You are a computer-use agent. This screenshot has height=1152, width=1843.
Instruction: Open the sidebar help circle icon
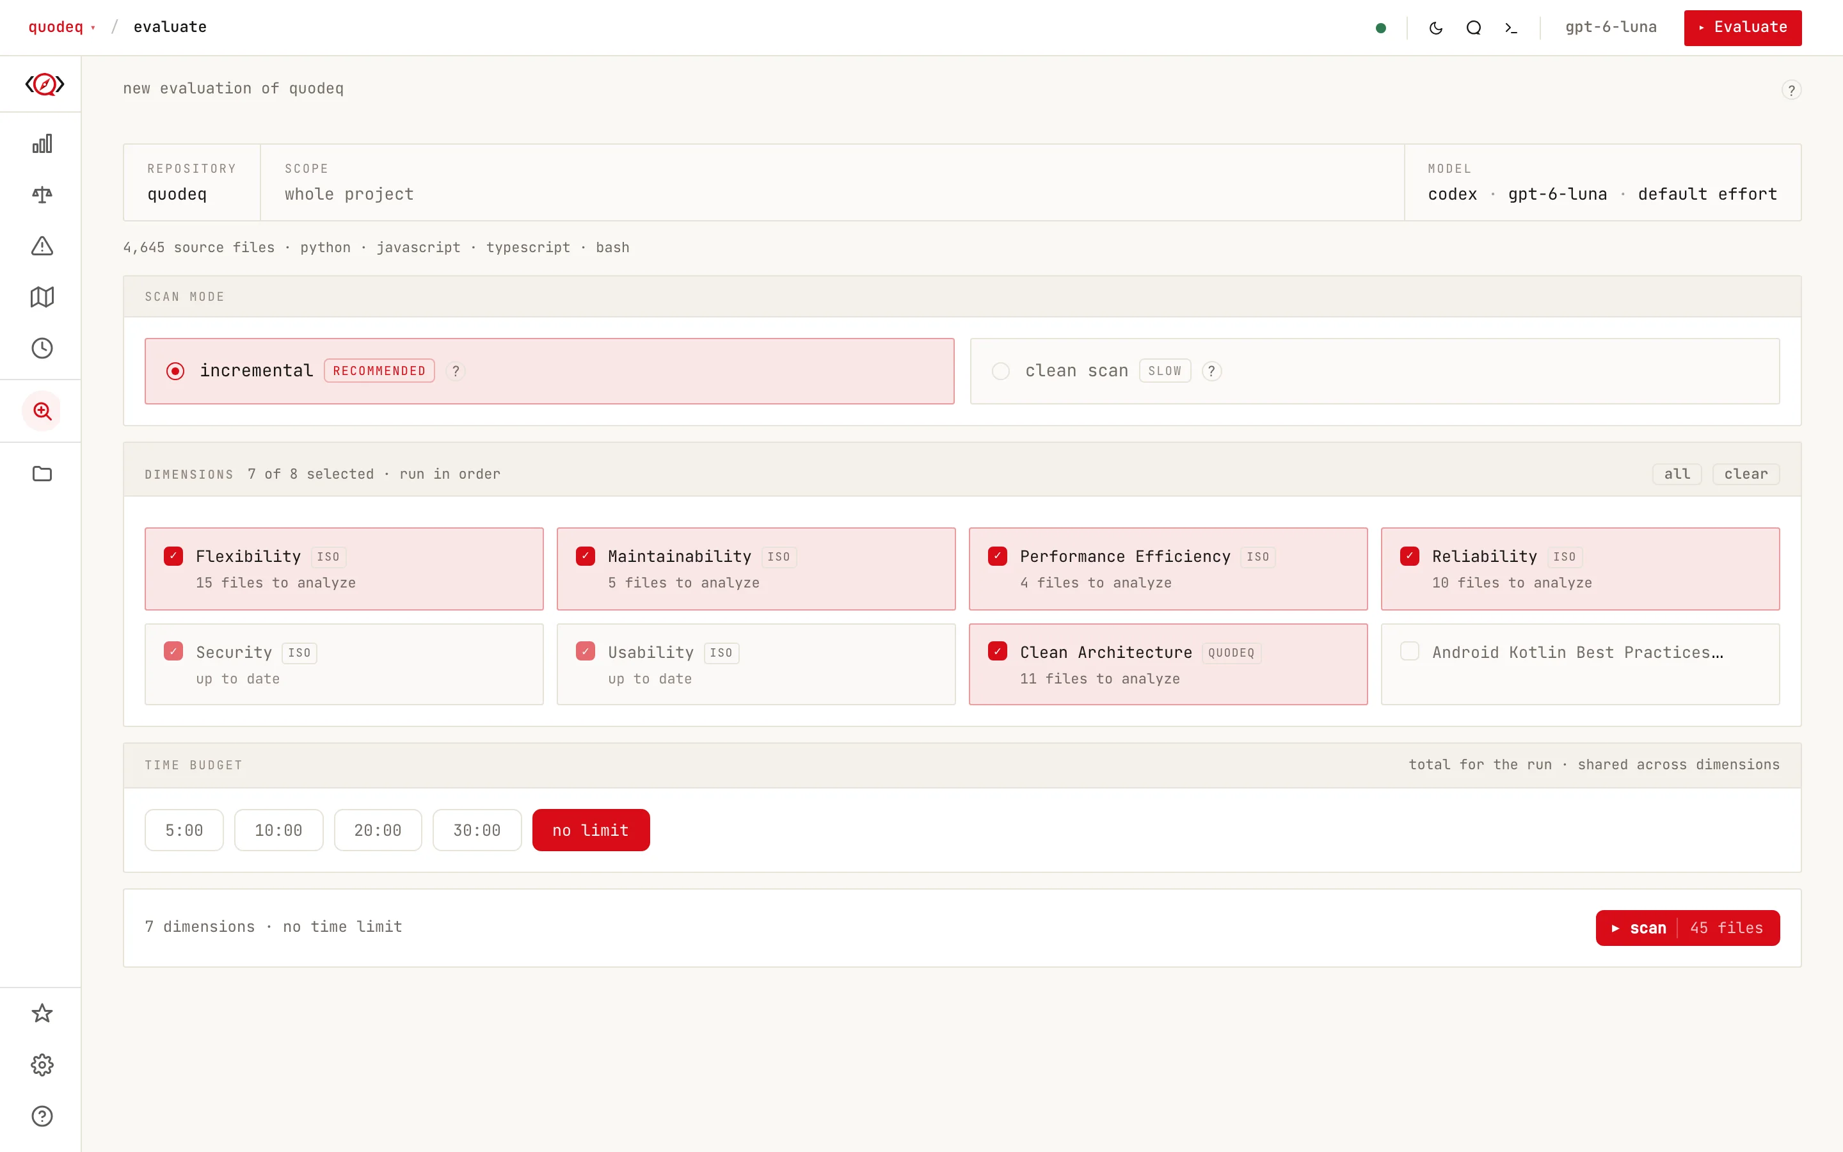pos(42,1116)
